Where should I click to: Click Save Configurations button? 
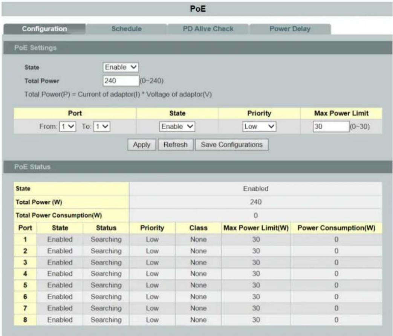[x=232, y=145]
